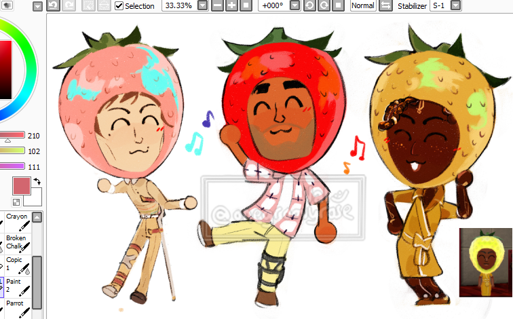Click the Redo arrow button
Screen dimensions: 513x319
[x=69, y=5]
